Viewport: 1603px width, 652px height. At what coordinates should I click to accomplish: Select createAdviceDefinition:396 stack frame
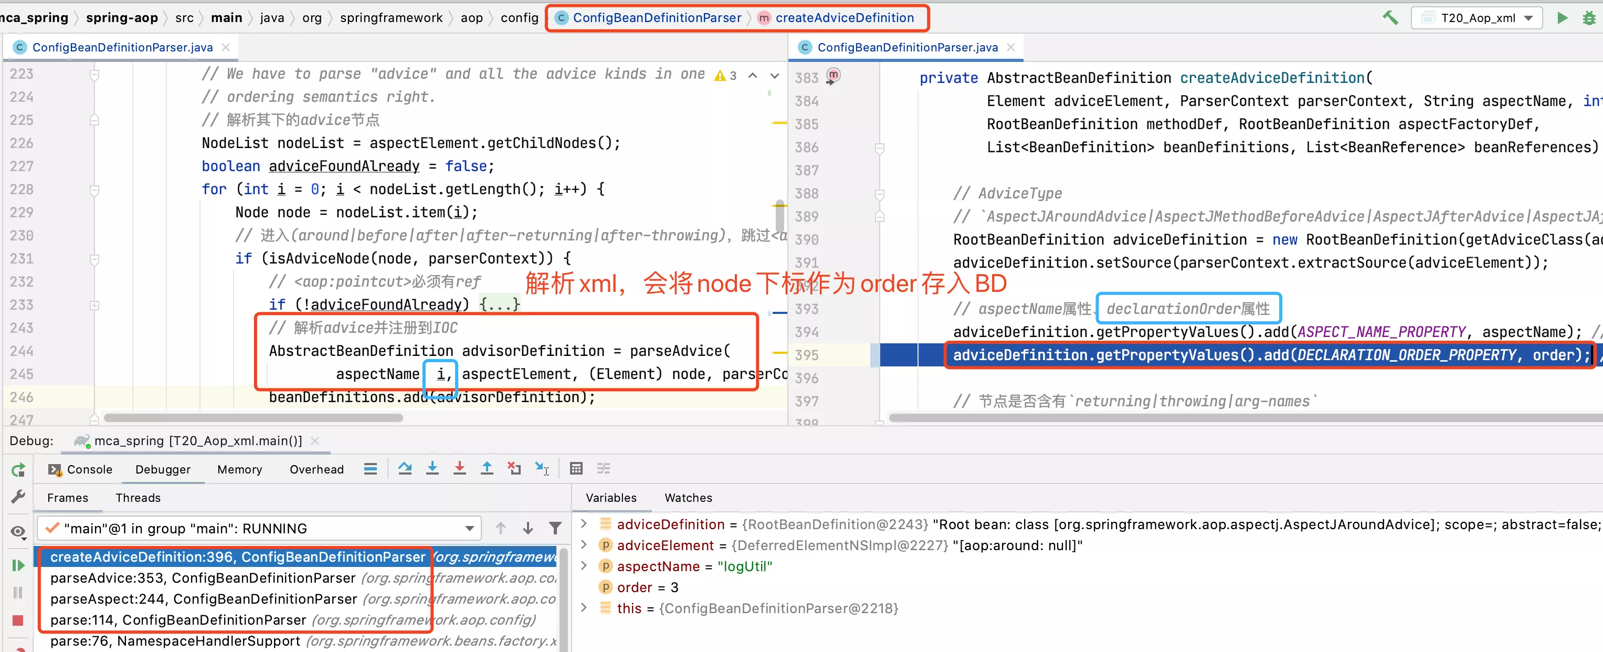(296, 557)
